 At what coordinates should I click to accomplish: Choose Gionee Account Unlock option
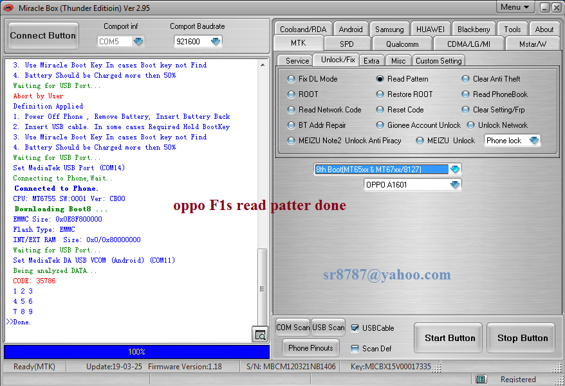[x=380, y=125]
